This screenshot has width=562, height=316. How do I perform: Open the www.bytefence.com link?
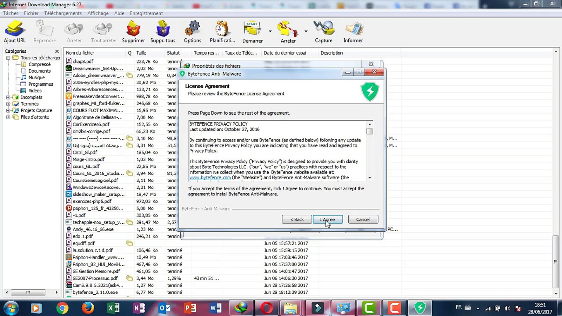210,178
